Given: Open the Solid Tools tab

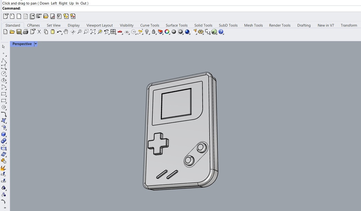Looking at the screenshot, I should point(203,25).
